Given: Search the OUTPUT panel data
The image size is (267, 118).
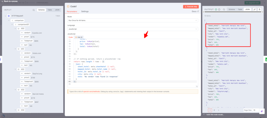Looking at the screenshot, I should (224, 10).
